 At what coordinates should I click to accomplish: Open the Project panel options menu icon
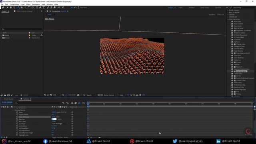tap(8, 11)
